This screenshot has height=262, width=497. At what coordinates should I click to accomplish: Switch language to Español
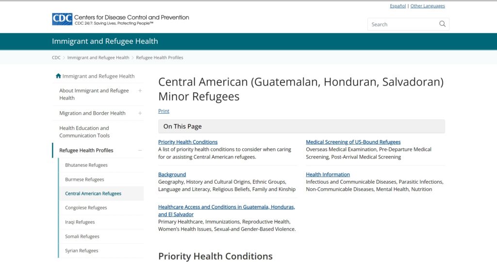pyautogui.click(x=398, y=6)
